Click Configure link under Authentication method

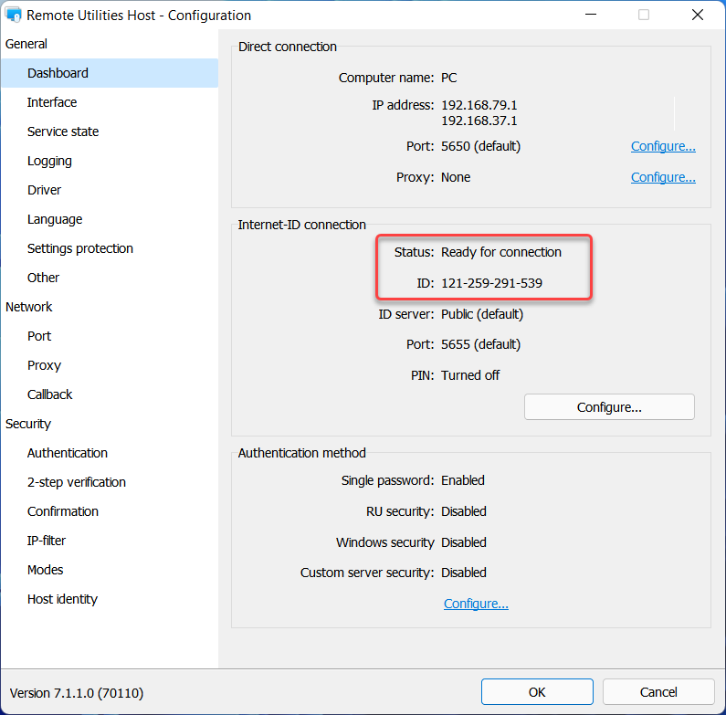pyautogui.click(x=476, y=604)
